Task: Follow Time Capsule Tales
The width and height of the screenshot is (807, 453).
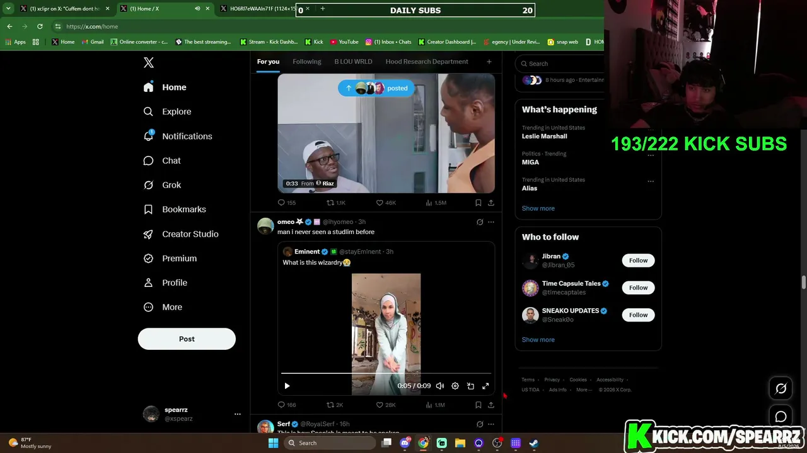Action: (x=638, y=288)
